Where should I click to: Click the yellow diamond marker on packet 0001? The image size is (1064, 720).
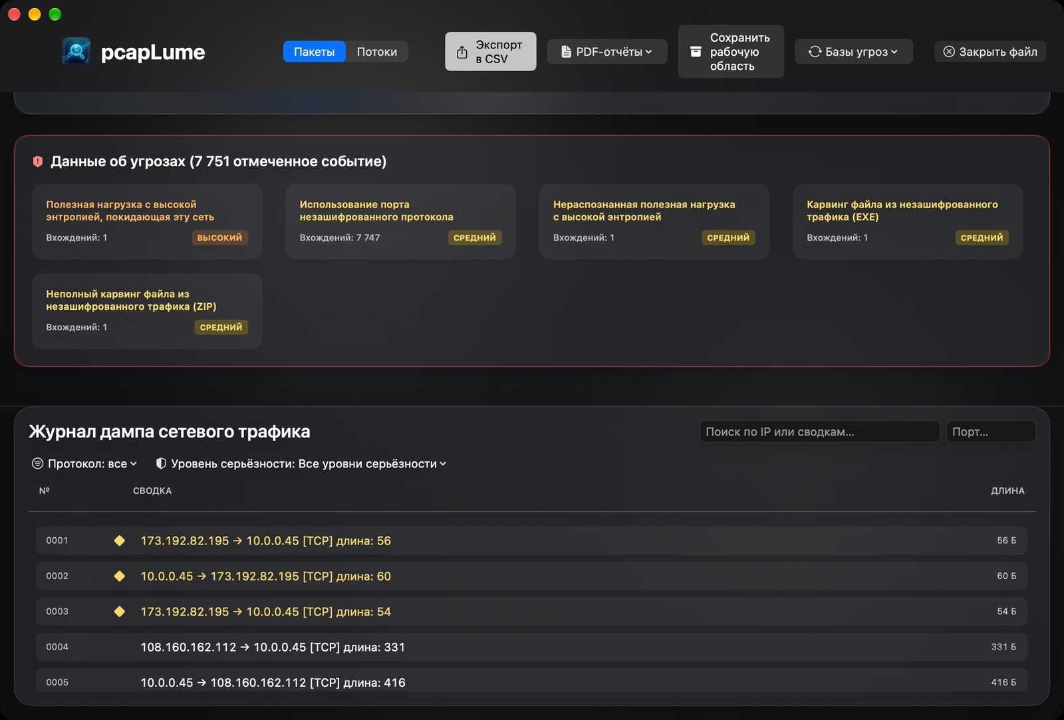coord(120,540)
